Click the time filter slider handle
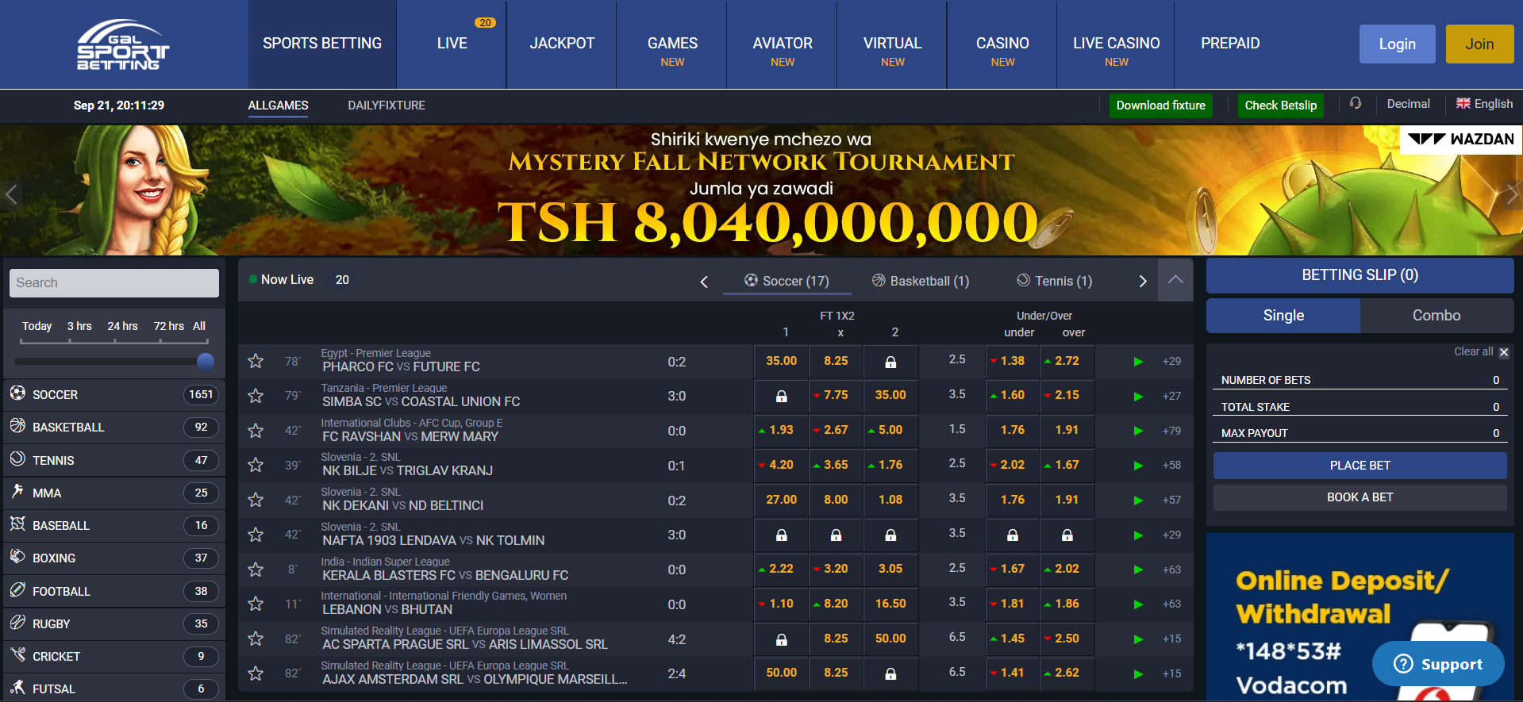The width and height of the screenshot is (1523, 702). tap(206, 362)
